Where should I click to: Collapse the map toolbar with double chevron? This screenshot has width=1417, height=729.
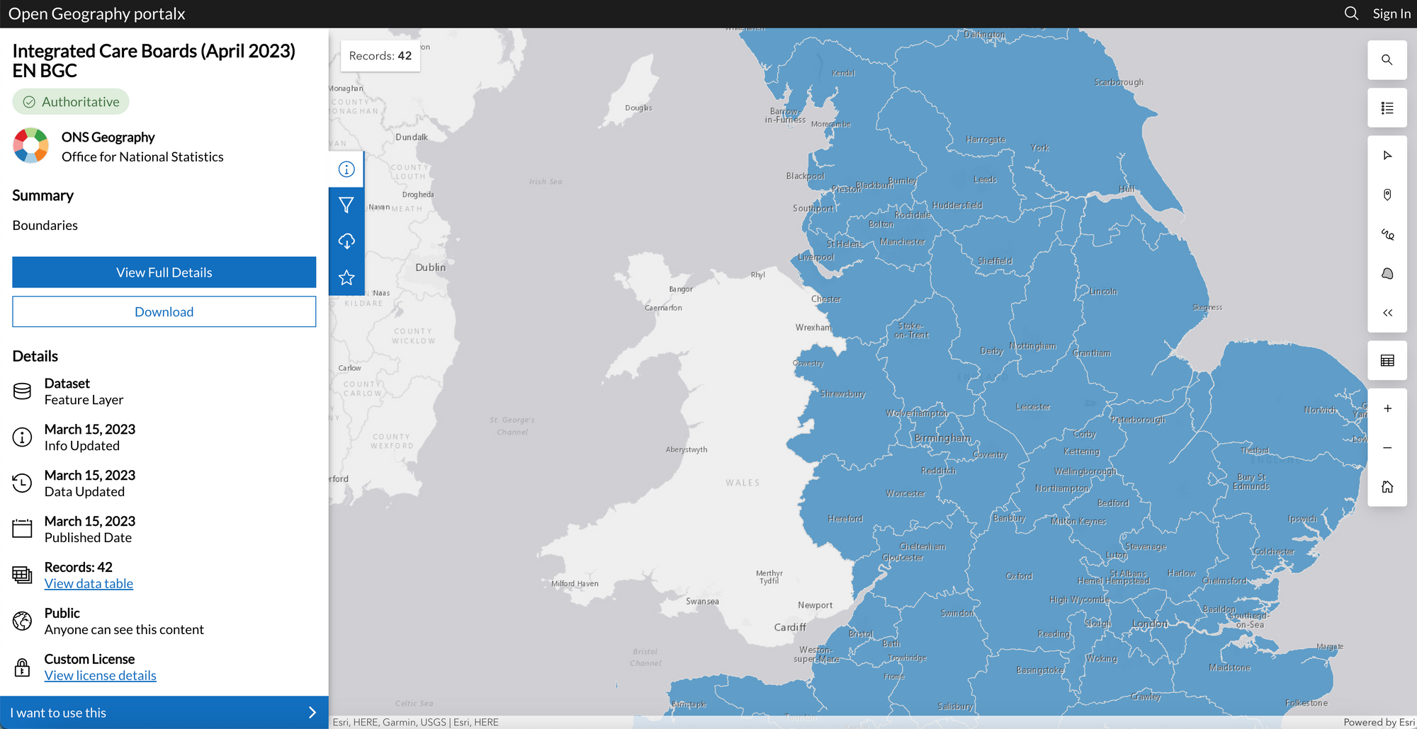tap(1387, 311)
